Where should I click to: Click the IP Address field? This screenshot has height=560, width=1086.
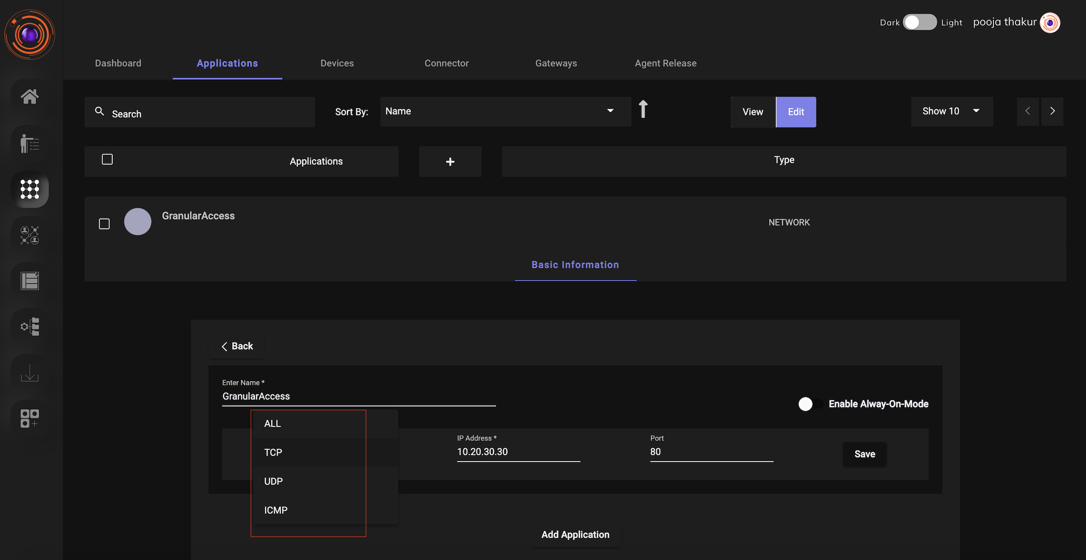pyautogui.click(x=519, y=452)
